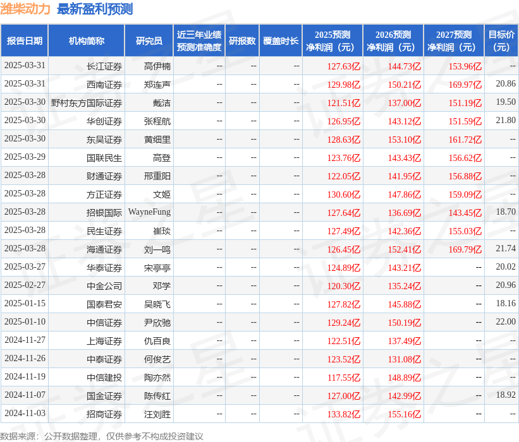
Task: Click analyst name 张程航
Action: (157, 121)
